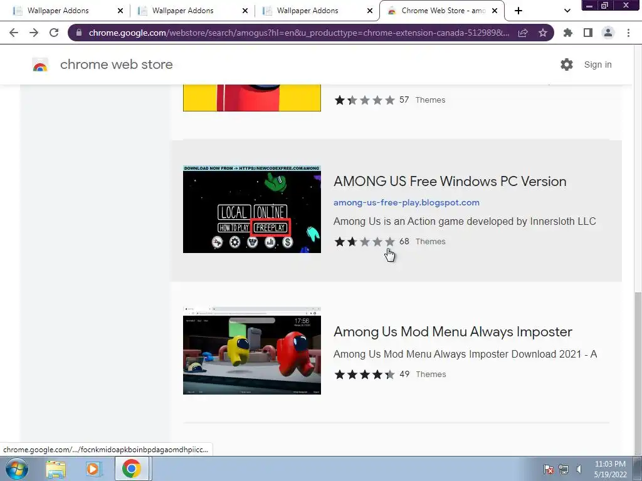Click Themes label next to 49

(x=431, y=375)
